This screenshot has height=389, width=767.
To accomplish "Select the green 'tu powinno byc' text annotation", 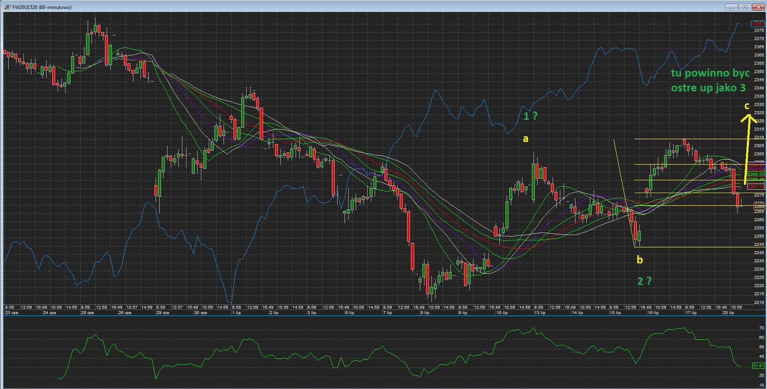I will click(x=710, y=73).
